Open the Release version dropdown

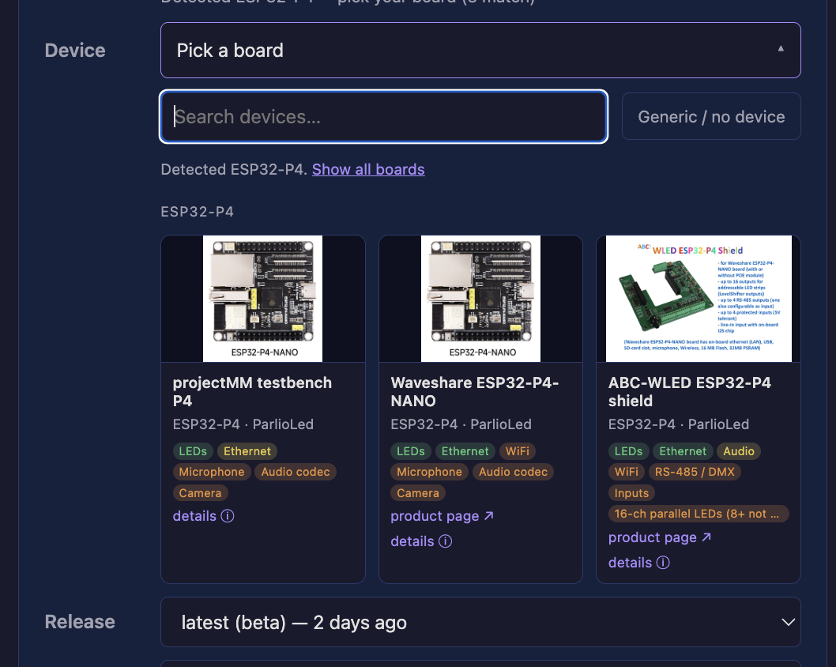[x=480, y=622]
